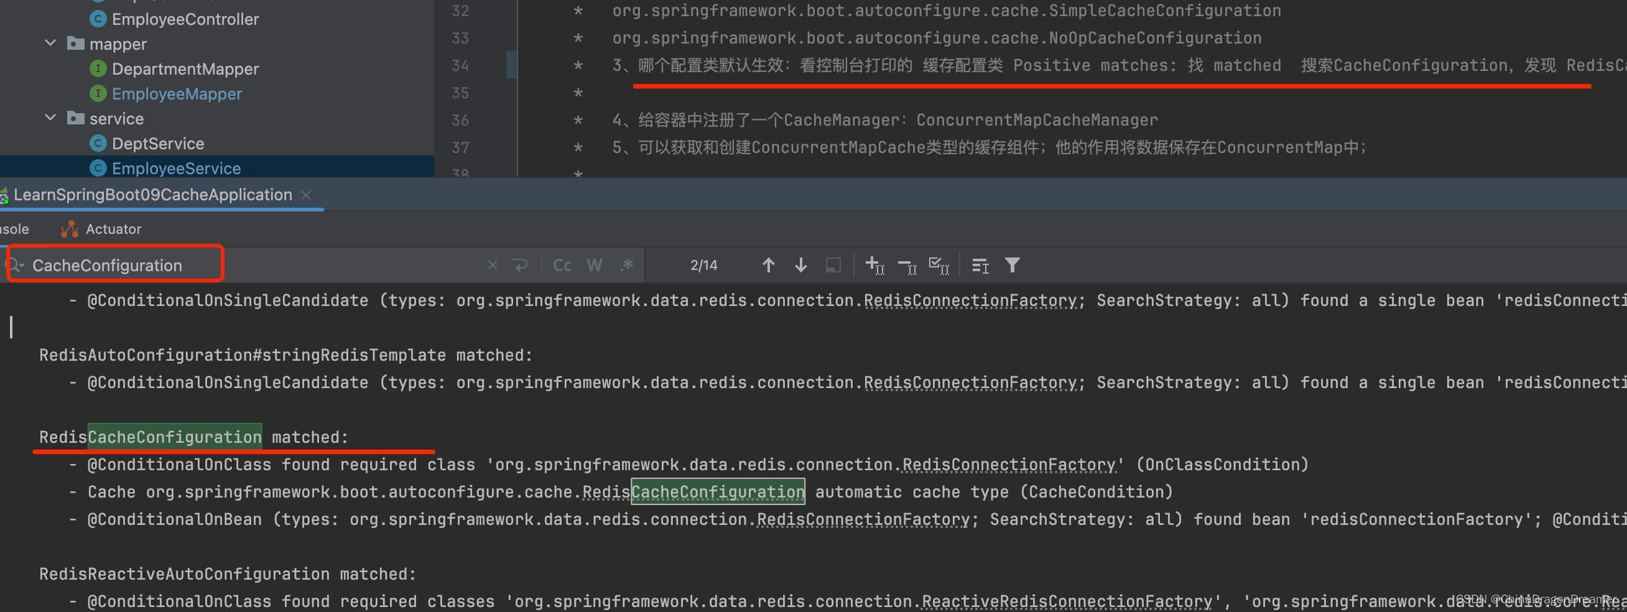This screenshot has width=1627, height=612.
Task: Select all occurrences icon
Action: click(939, 266)
